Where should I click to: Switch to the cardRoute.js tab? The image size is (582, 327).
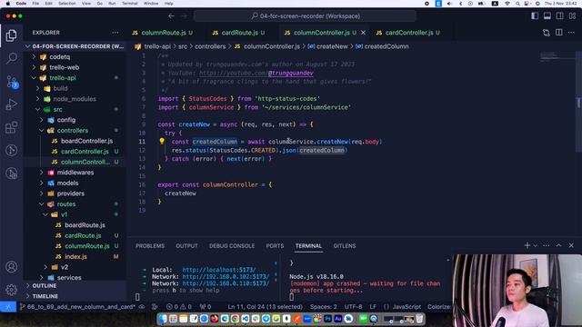(x=238, y=33)
